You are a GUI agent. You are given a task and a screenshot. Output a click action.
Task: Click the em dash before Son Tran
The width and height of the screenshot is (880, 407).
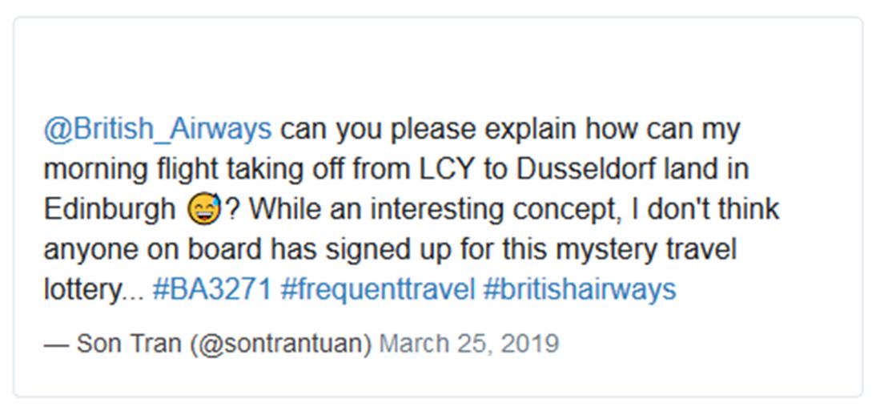(56, 344)
